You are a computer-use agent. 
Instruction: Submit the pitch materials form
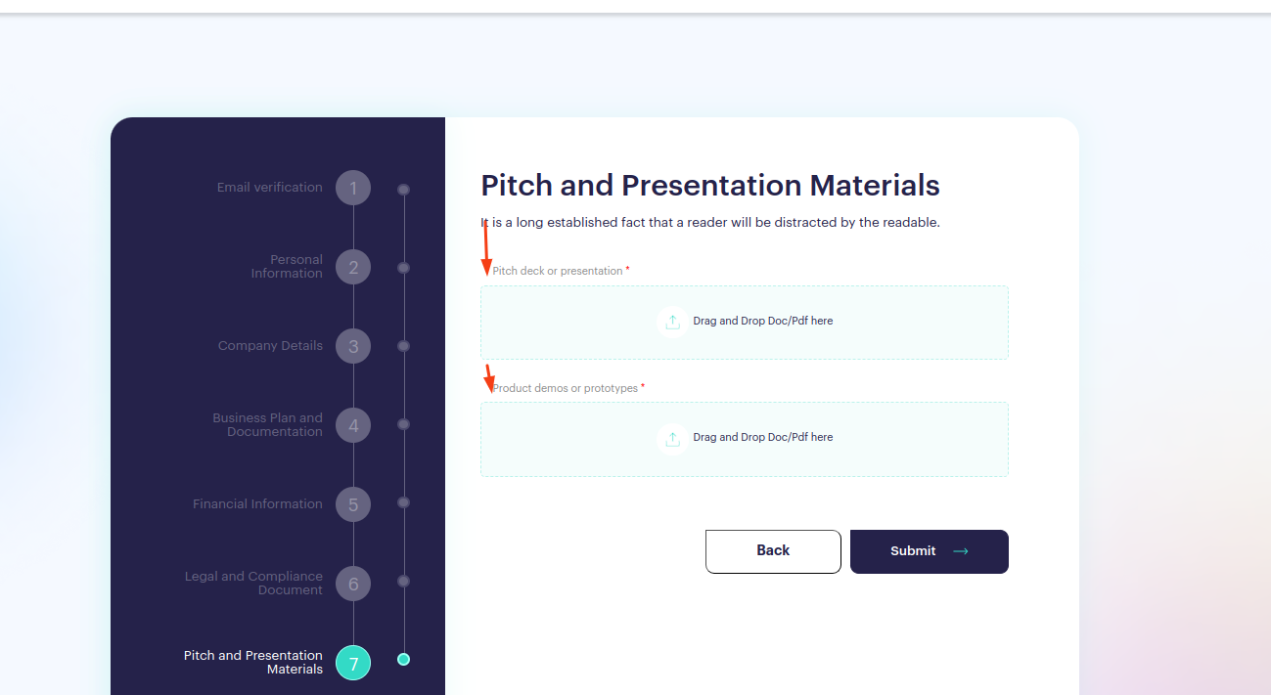coord(930,551)
